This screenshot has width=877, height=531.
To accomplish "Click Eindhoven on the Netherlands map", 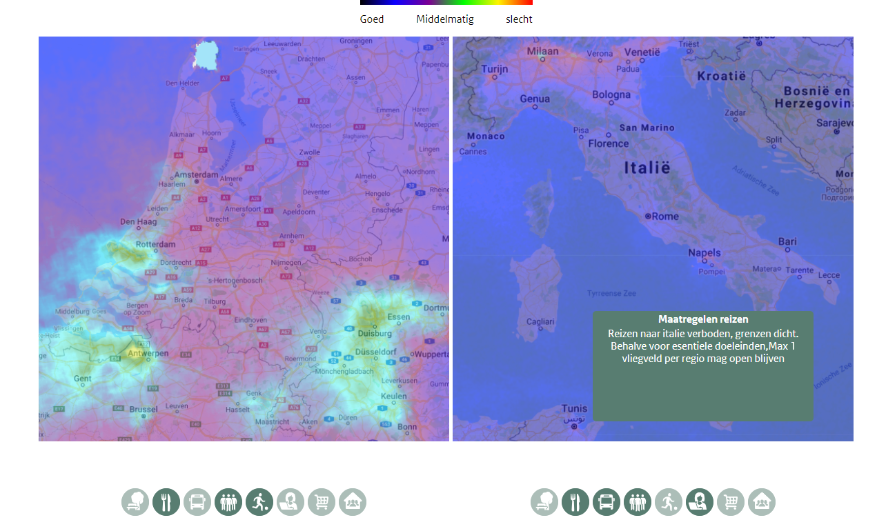I will (x=250, y=320).
